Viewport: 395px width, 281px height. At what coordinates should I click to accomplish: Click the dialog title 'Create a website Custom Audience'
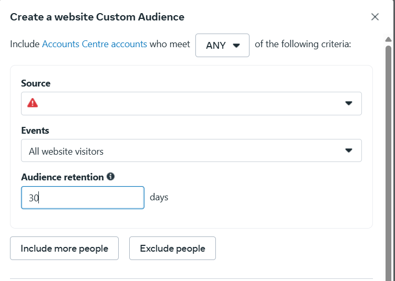click(97, 17)
